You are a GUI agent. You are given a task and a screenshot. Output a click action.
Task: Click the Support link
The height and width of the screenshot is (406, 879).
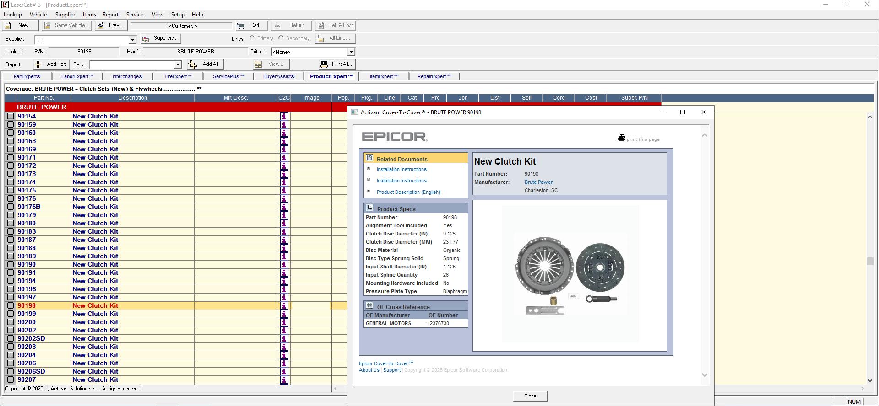pyautogui.click(x=392, y=370)
